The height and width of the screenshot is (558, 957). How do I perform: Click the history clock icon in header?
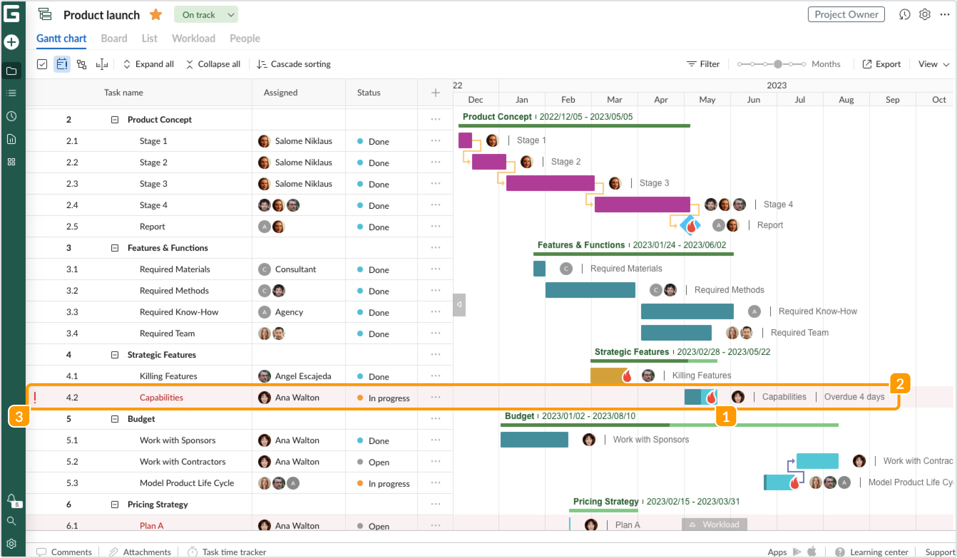coord(904,14)
